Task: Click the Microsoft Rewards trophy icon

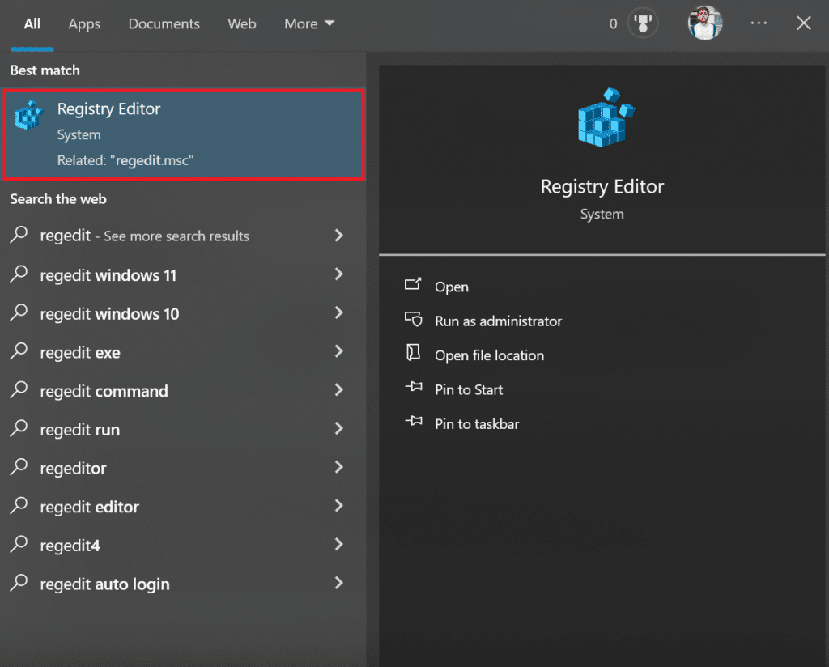Action: 643,23
